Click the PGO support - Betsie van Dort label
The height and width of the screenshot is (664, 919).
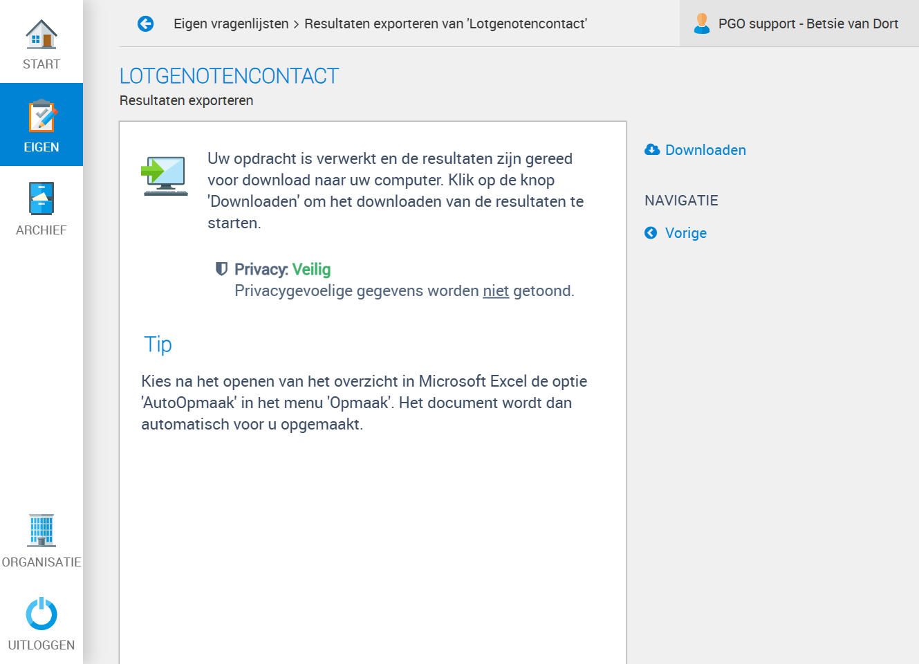808,24
